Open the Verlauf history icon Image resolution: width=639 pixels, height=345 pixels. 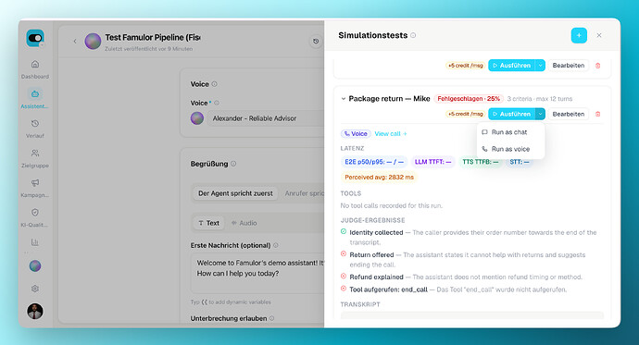pos(35,123)
